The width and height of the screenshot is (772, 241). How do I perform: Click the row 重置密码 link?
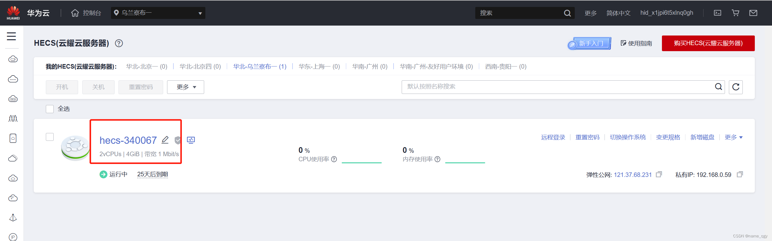pyautogui.click(x=587, y=137)
